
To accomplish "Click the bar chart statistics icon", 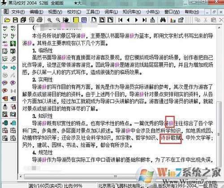I will [173, 20].
